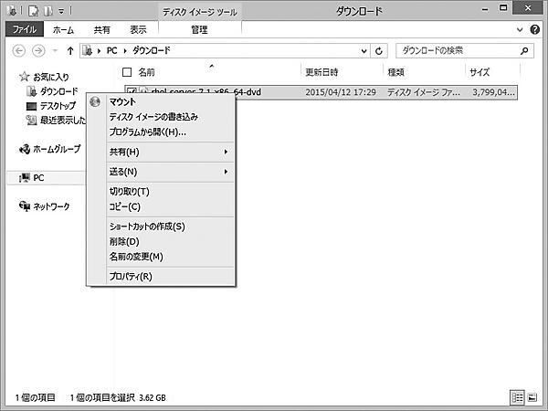Click 1 個の項目を選択 3.62 GB status text
548x411 pixels.
(118, 397)
